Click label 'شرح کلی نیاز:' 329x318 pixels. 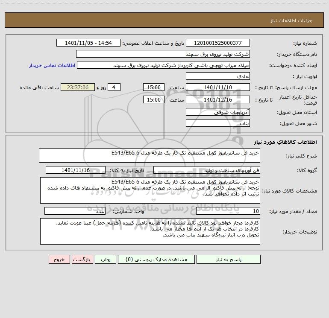click(302, 156)
